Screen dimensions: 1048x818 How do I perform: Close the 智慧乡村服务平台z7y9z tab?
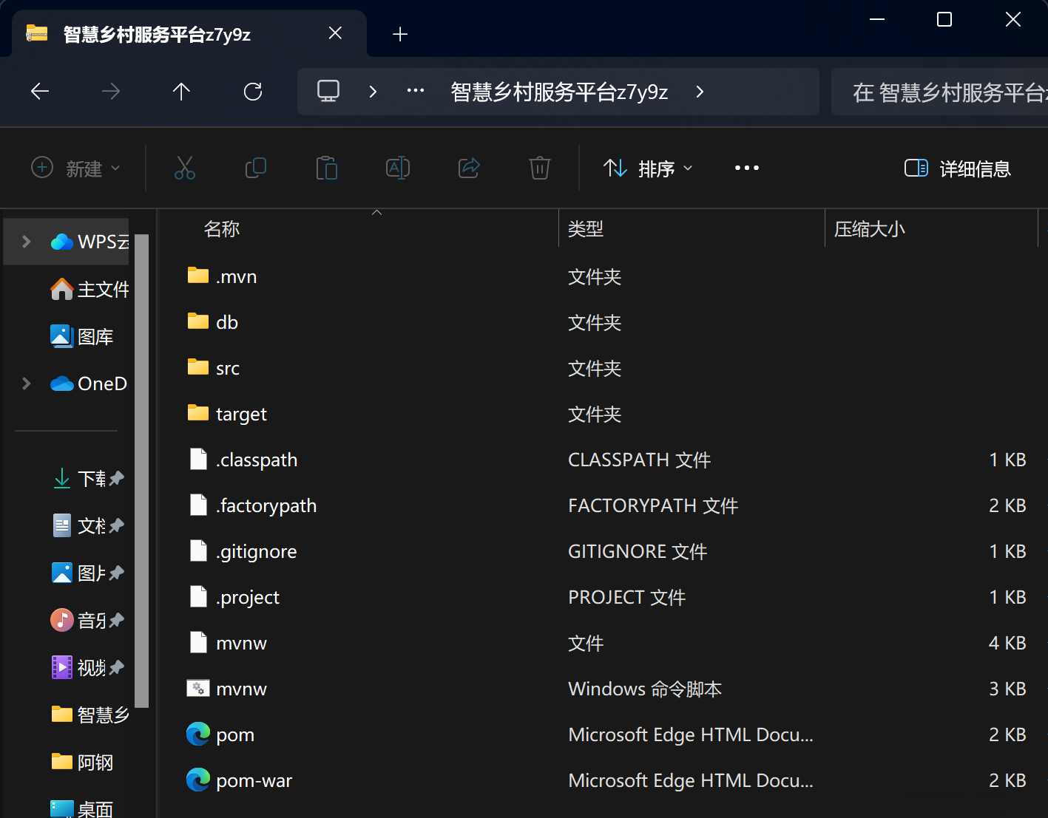coord(335,33)
